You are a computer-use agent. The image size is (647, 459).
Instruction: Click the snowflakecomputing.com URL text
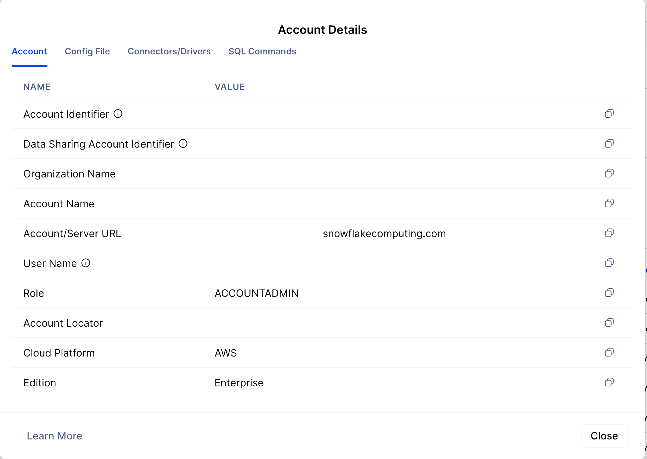tap(384, 233)
